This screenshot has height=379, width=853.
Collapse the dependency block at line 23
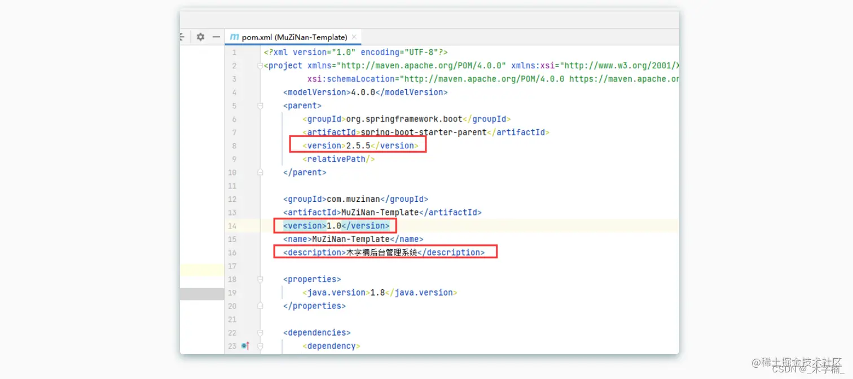click(260, 346)
